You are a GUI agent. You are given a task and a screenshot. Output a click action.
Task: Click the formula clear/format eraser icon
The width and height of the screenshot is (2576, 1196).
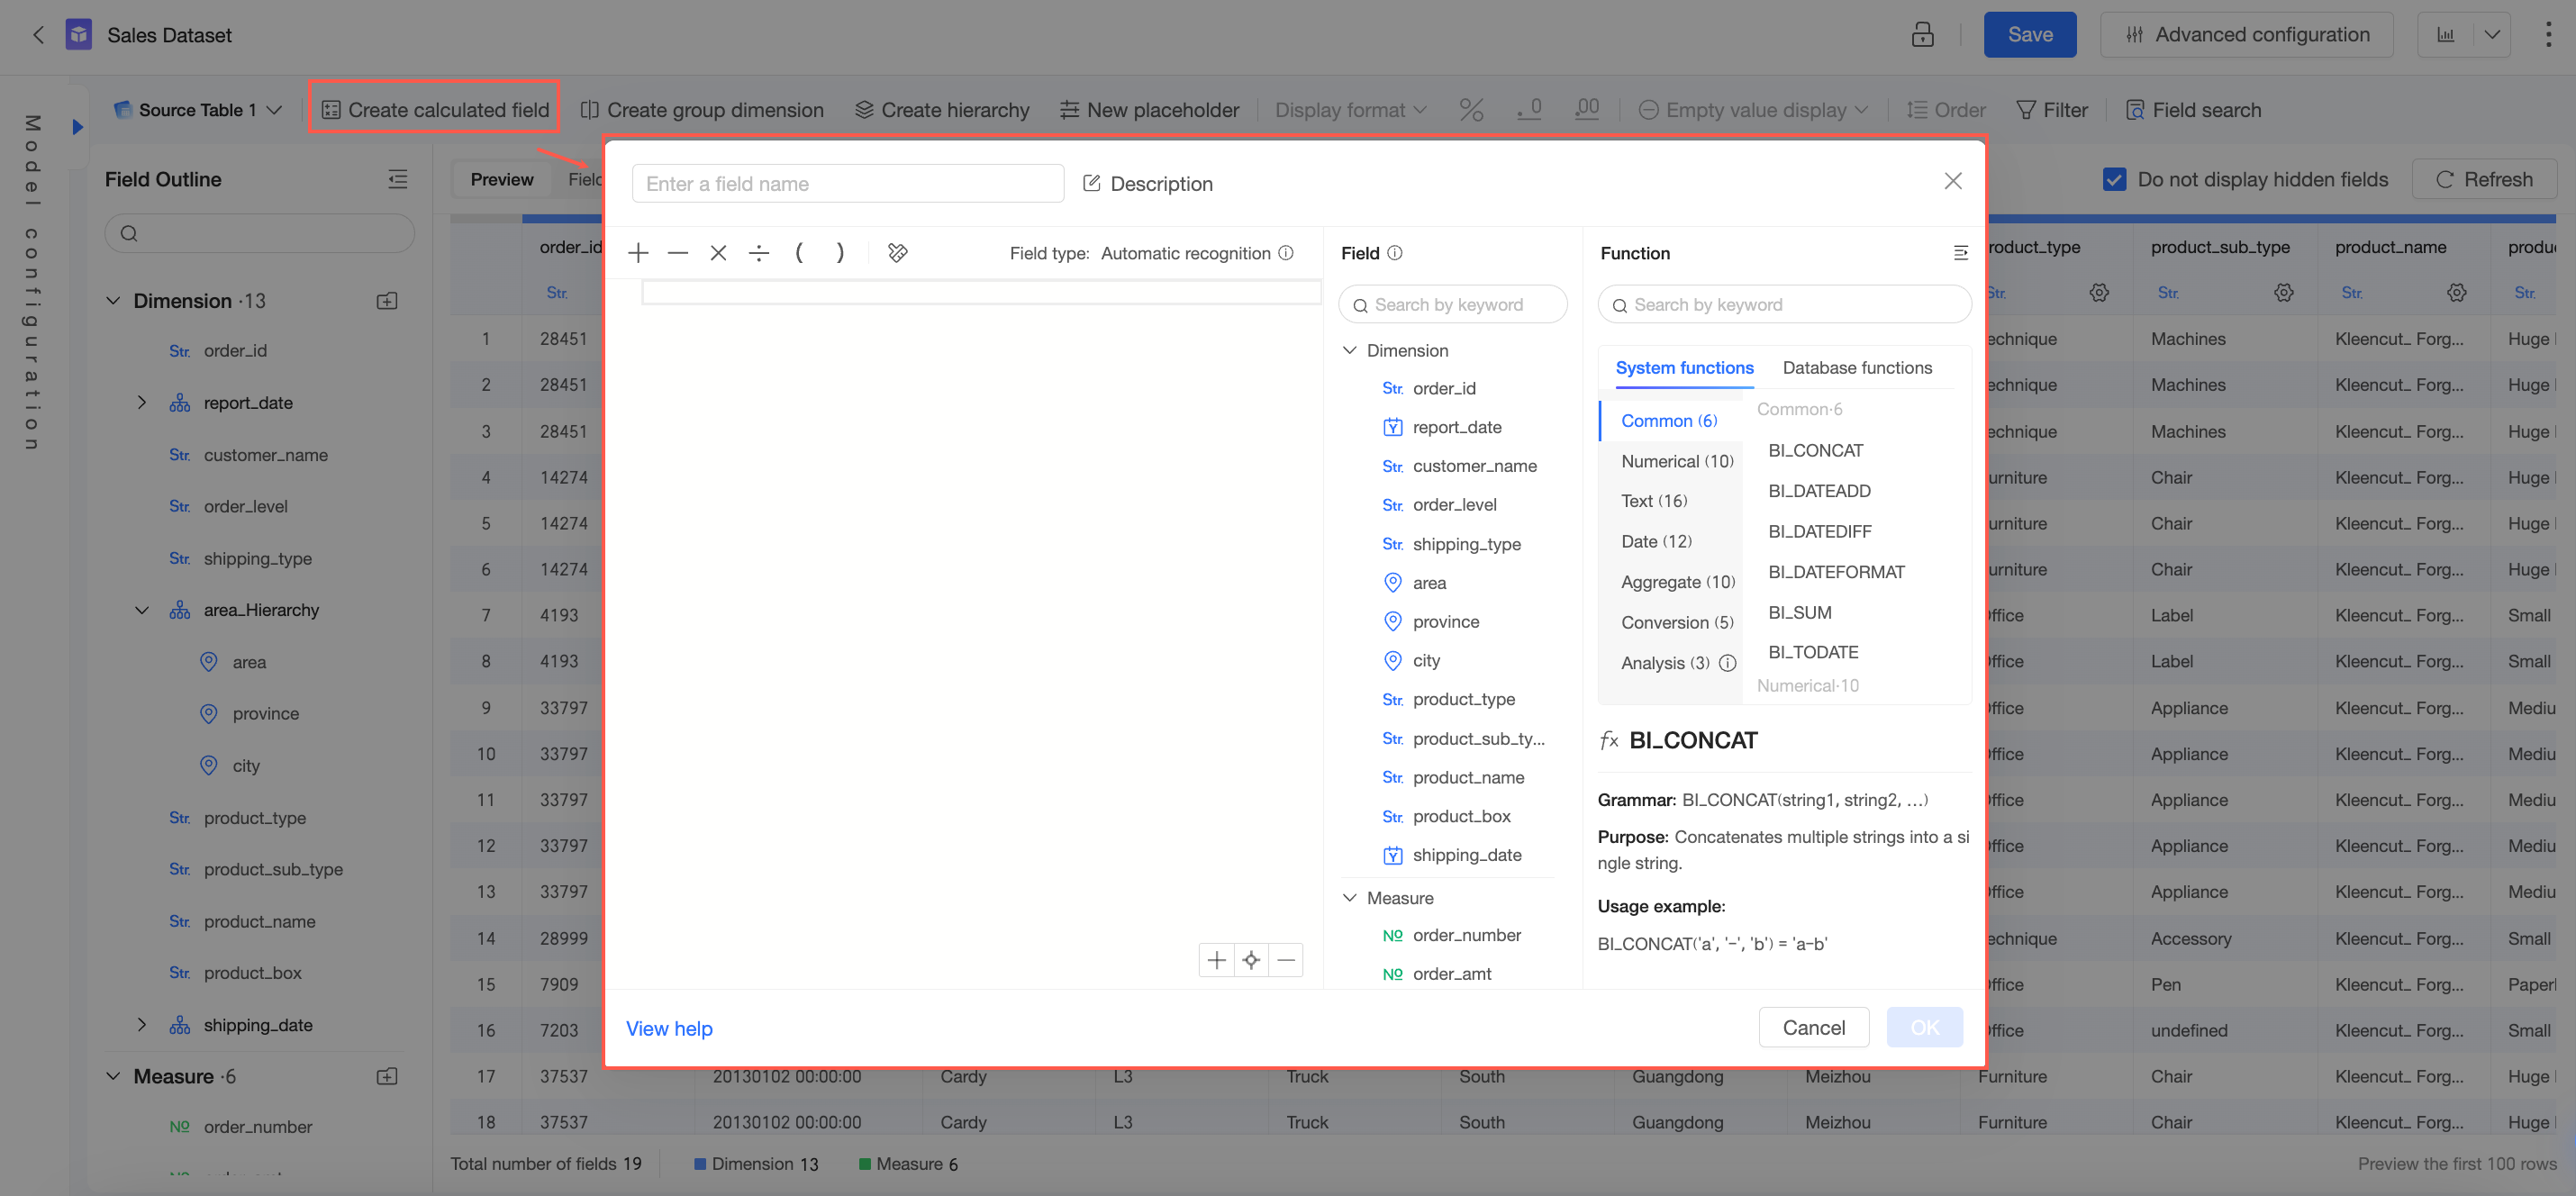897,253
